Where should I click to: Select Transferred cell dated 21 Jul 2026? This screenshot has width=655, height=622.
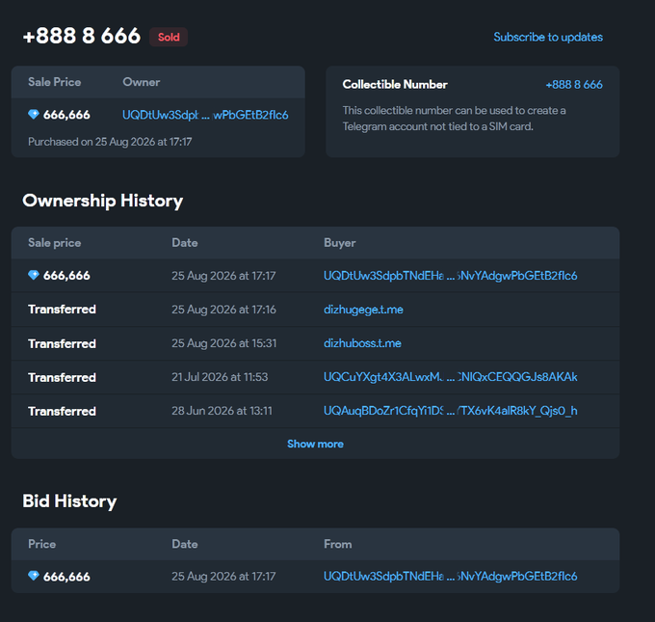tap(62, 378)
